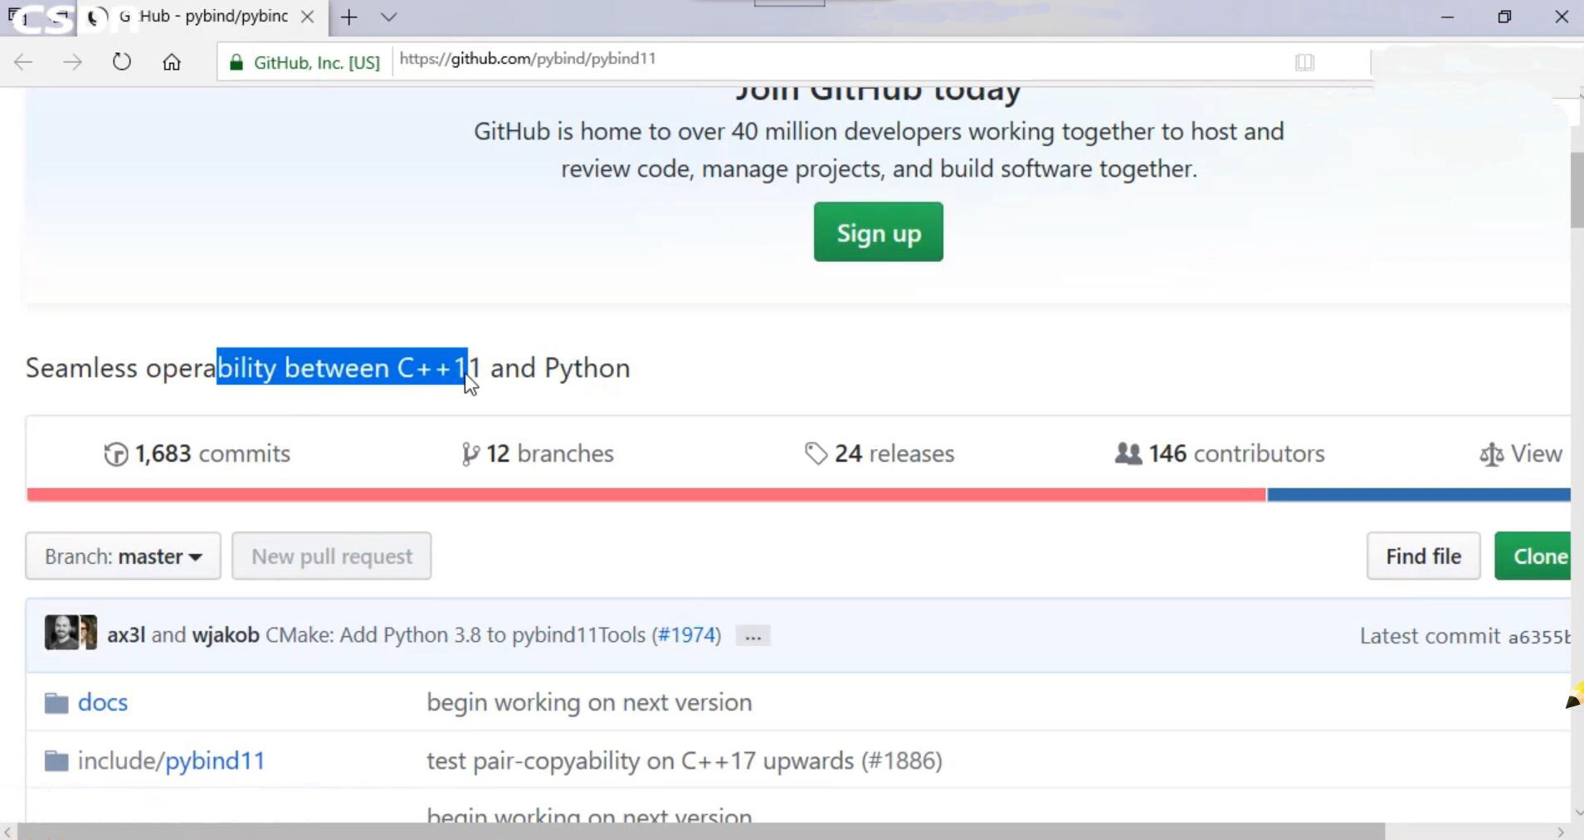The image size is (1584, 840).
Task: Open the #1974 pull request link
Action: tap(686, 635)
